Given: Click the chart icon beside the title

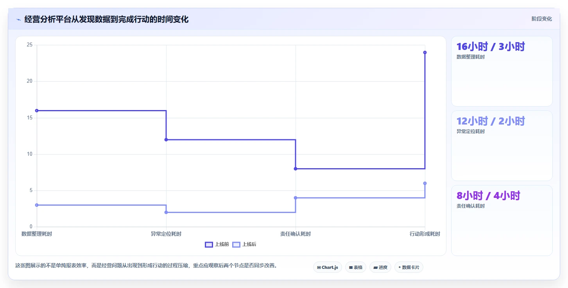Looking at the screenshot, I should (18, 20).
